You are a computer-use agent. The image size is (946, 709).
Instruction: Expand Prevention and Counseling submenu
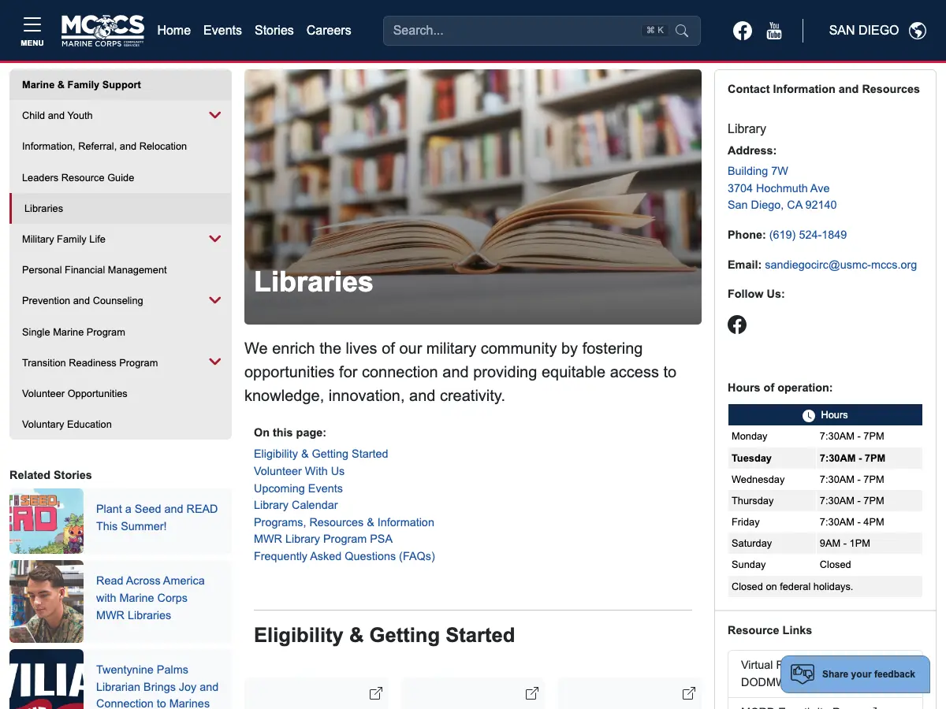(214, 300)
